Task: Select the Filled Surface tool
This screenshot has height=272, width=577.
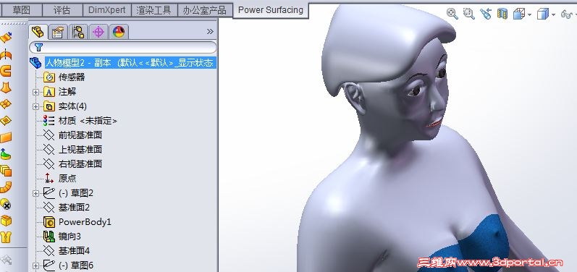Action: [x=6, y=121]
